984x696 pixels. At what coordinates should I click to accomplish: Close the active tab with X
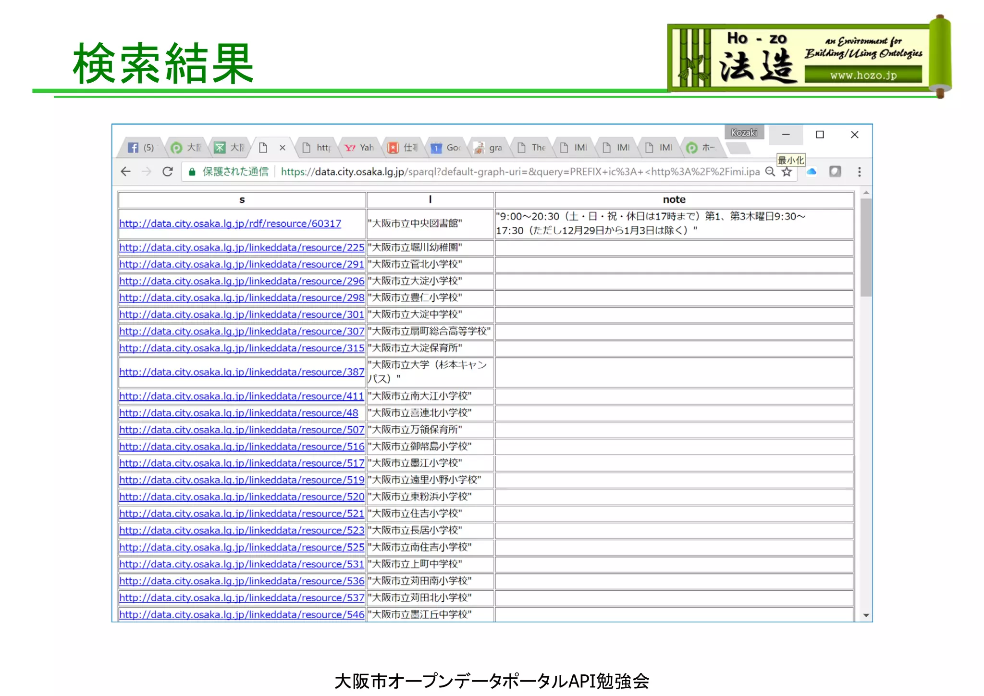(283, 148)
